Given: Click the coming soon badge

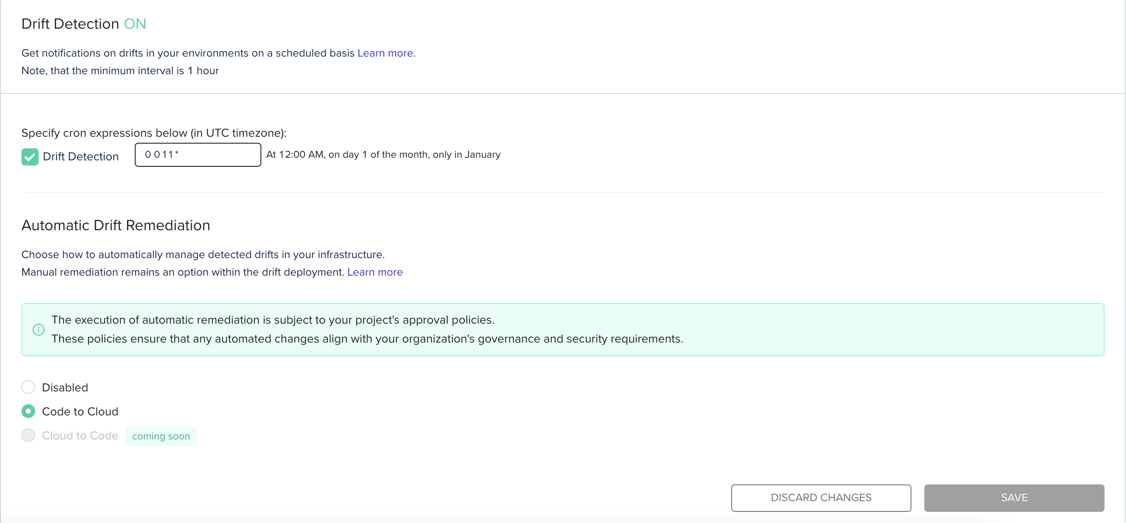Looking at the screenshot, I should 161,436.
